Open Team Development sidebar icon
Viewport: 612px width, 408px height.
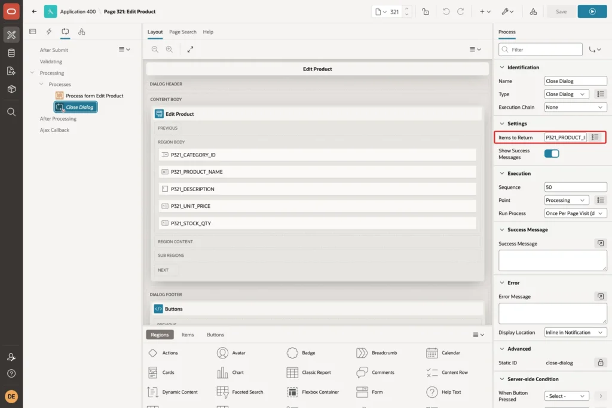[11, 71]
